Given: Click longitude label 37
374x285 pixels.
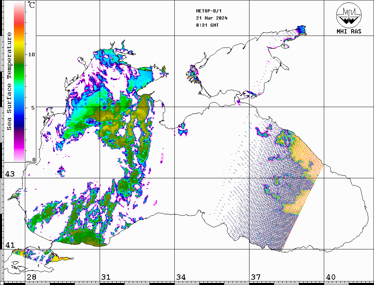Looking at the screenshot, I should point(256,277).
